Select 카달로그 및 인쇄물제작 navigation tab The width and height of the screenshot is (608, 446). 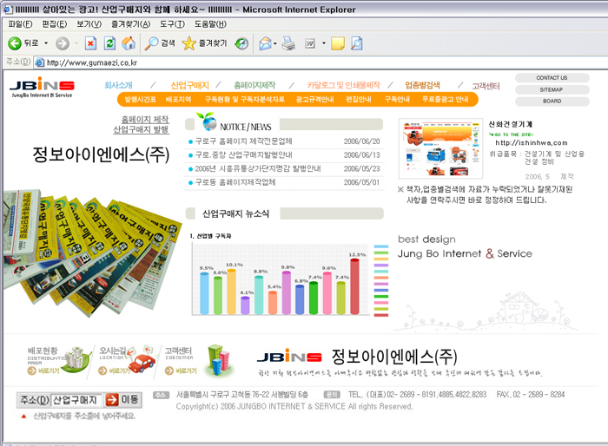(343, 85)
